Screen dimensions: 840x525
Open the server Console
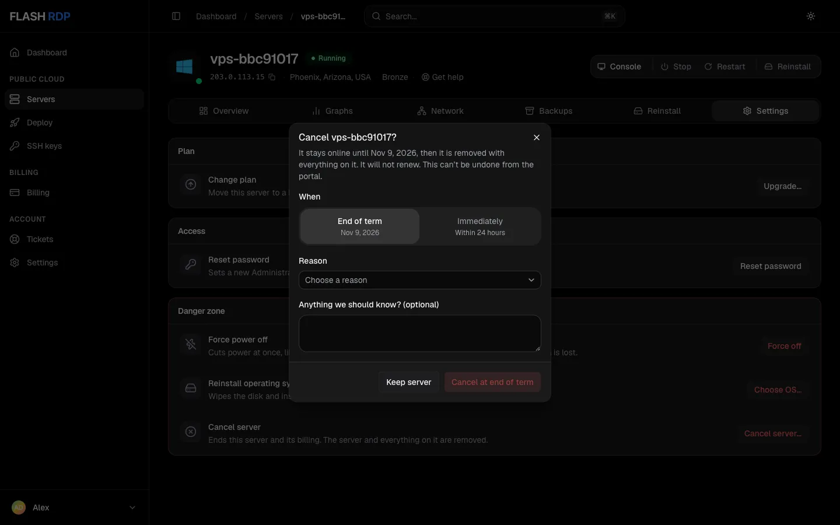tap(619, 66)
